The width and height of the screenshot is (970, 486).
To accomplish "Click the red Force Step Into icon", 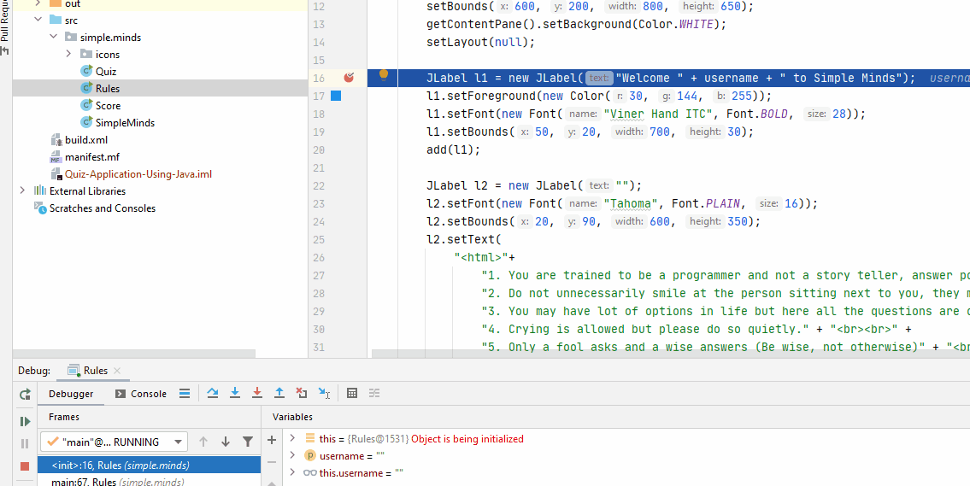I will tap(257, 393).
